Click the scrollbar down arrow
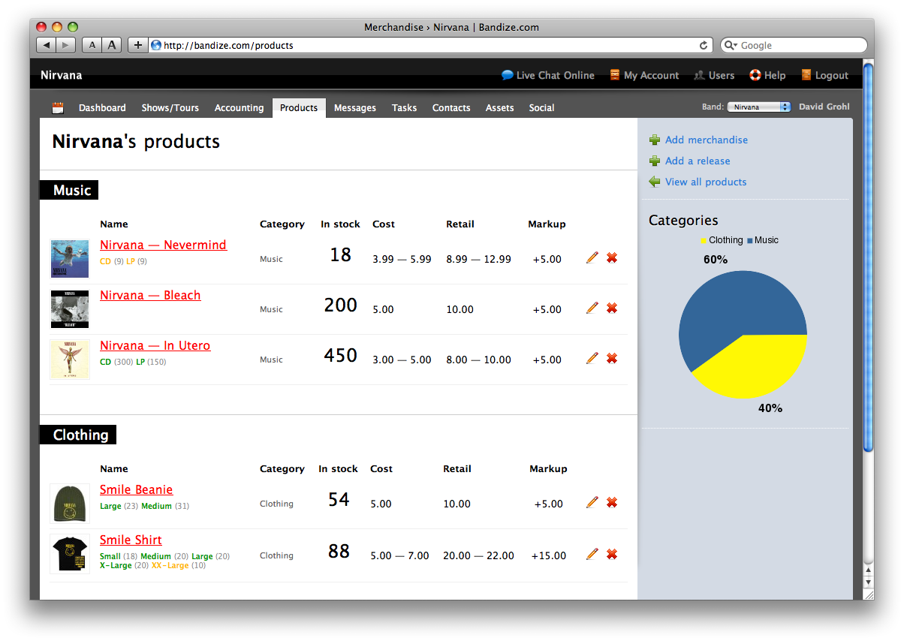The width and height of the screenshot is (904, 641). [869, 582]
